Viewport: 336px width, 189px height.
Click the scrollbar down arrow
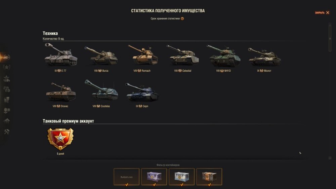click(x=330, y=158)
